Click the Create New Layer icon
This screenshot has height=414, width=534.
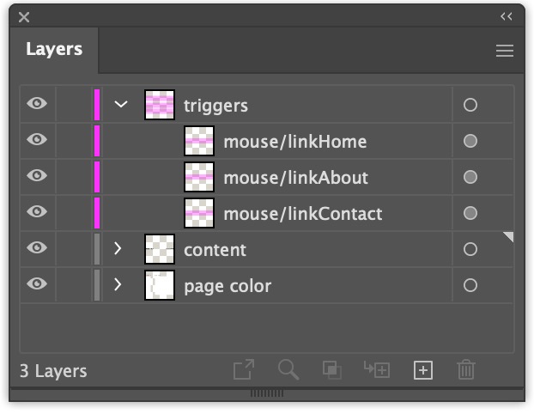point(422,370)
